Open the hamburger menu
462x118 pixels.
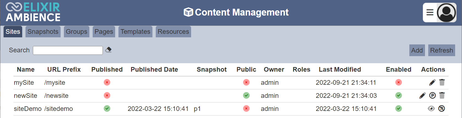tap(430, 12)
